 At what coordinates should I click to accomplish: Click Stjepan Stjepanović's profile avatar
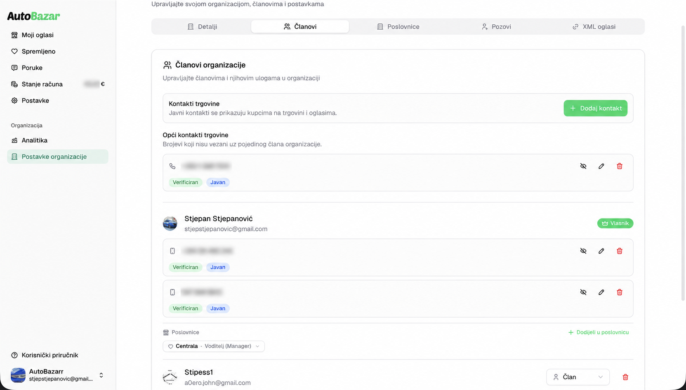pos(170,223)
